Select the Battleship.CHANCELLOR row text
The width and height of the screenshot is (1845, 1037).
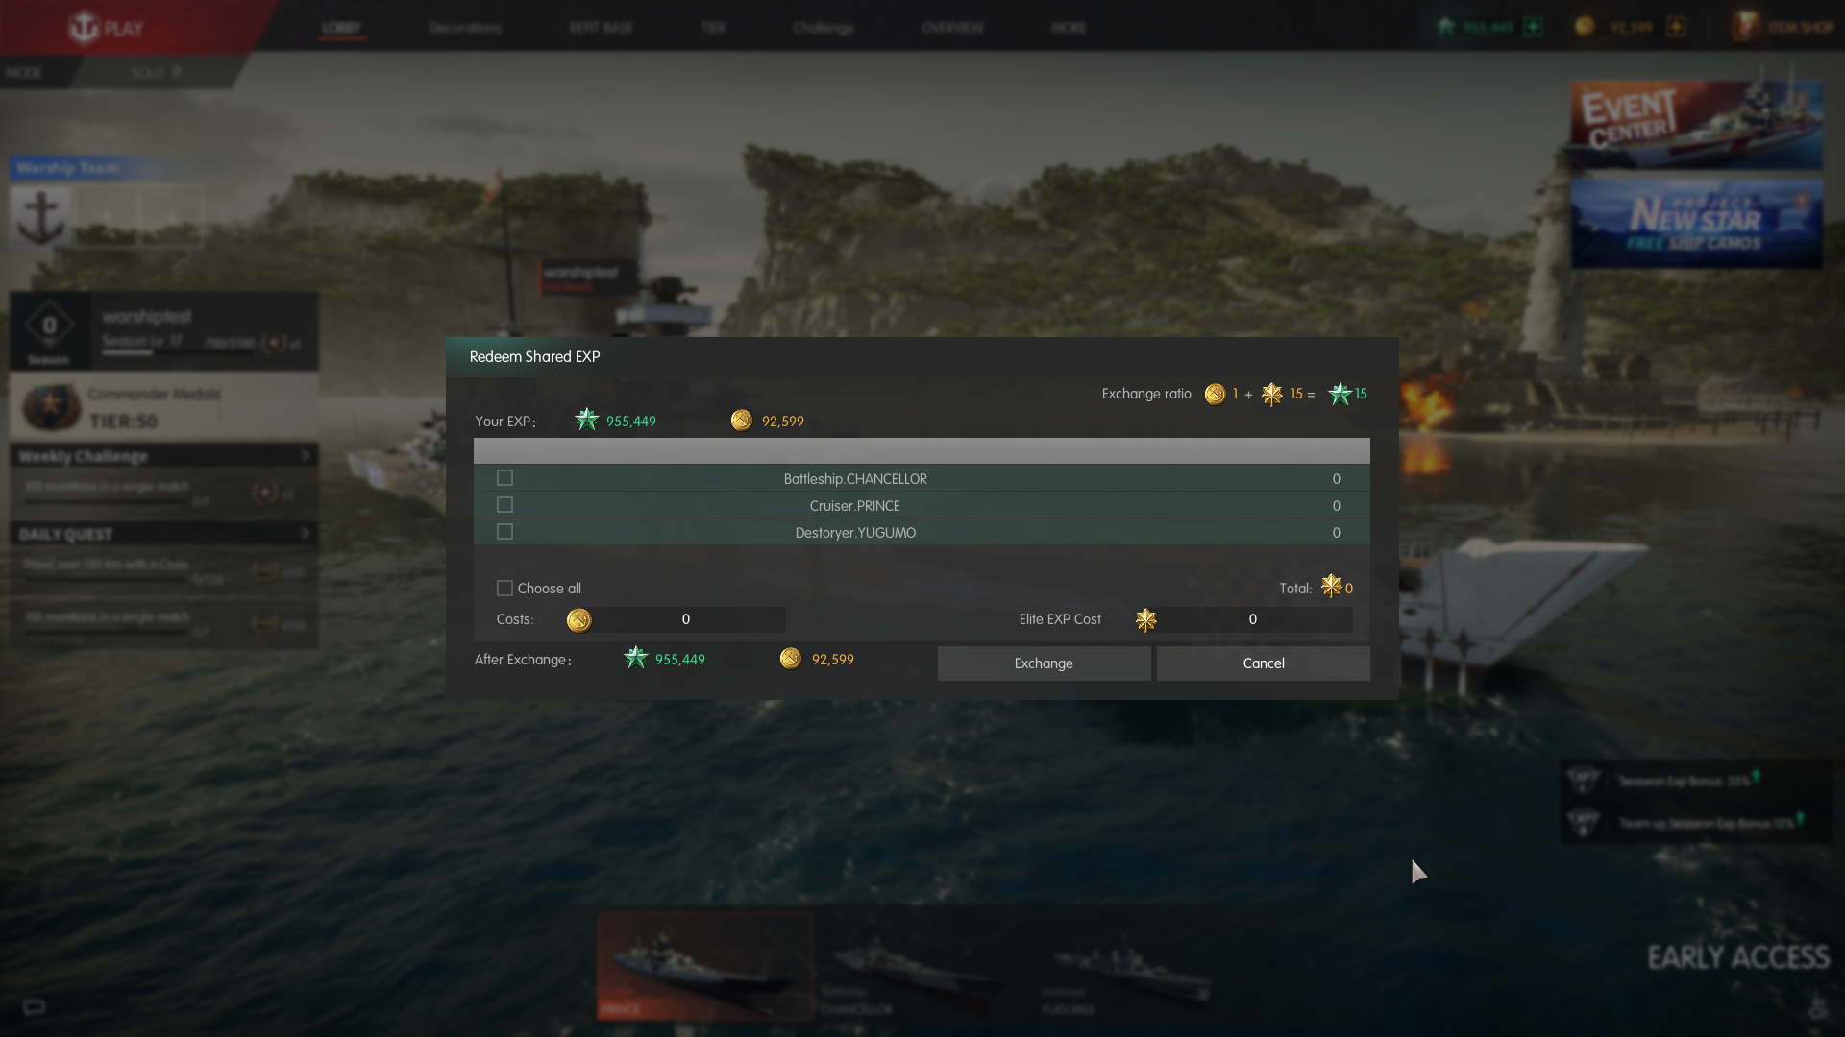point(855,478)
